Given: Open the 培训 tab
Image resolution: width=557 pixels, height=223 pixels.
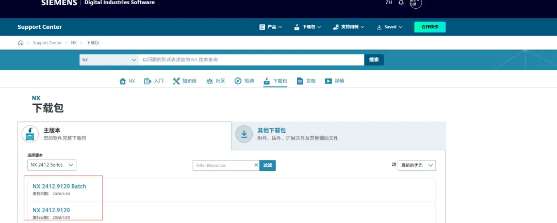Looking at the screenshot, I should coord(244,81).
